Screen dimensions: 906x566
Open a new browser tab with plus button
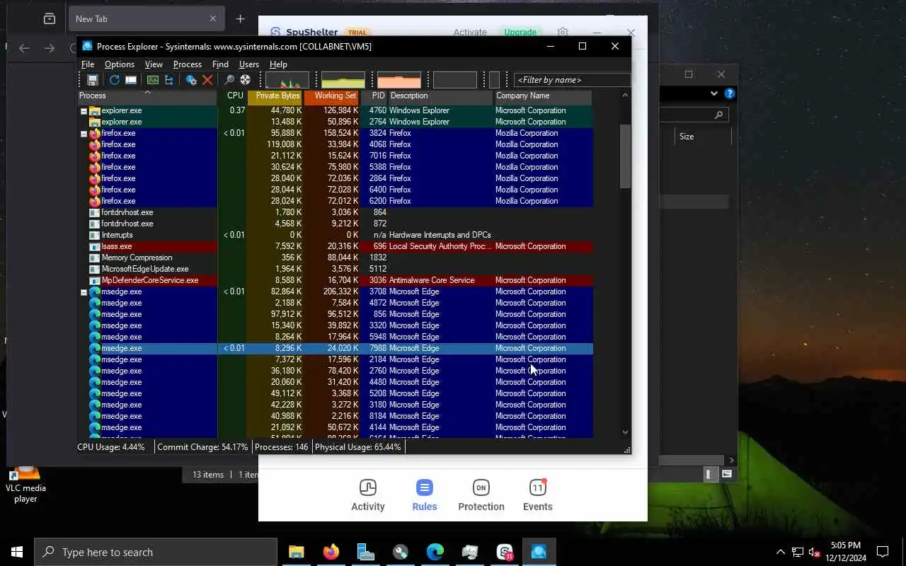[240, 19]
